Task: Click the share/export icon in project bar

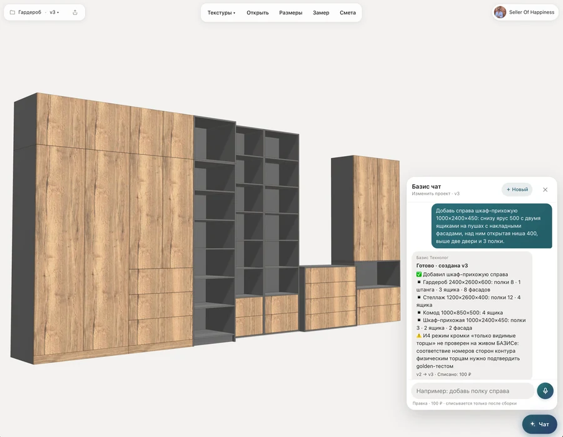Action: coord(75,12)
